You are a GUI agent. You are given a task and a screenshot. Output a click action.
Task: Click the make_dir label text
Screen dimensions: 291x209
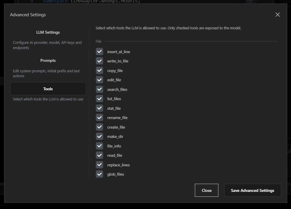coord(115,136)
